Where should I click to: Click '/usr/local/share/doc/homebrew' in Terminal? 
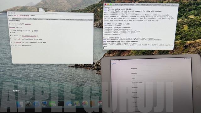point(117,27)
